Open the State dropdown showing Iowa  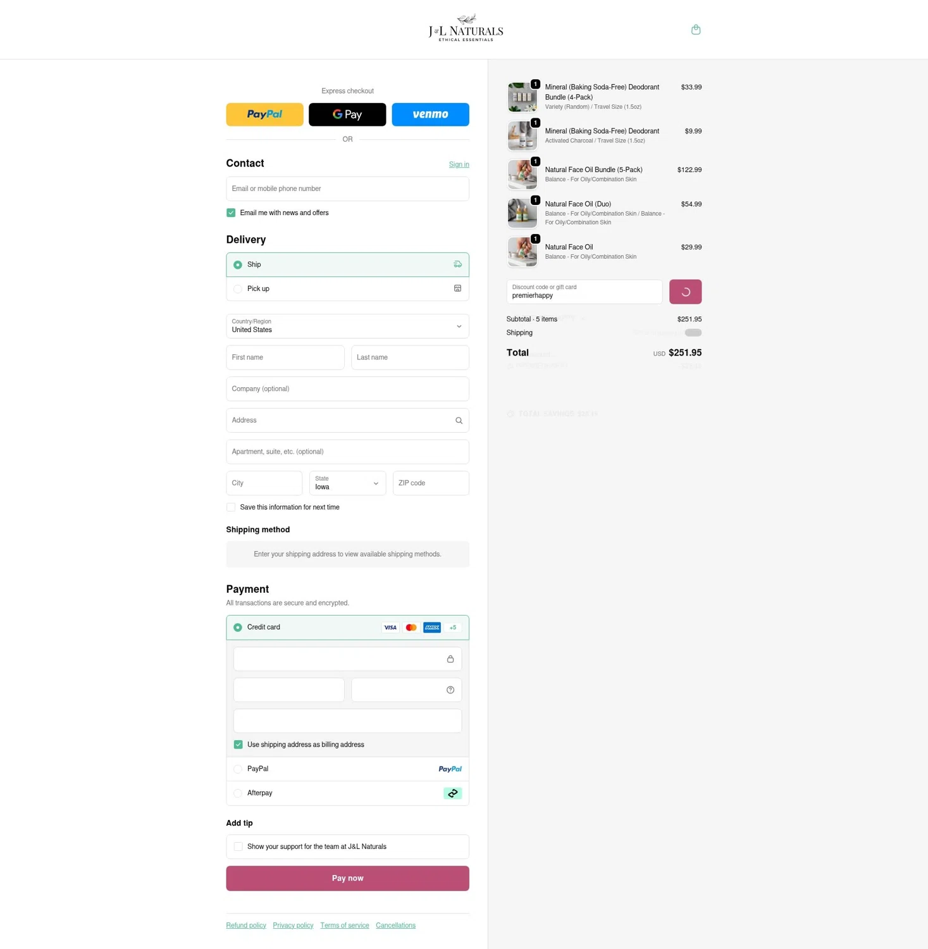(x=347, y=483)
